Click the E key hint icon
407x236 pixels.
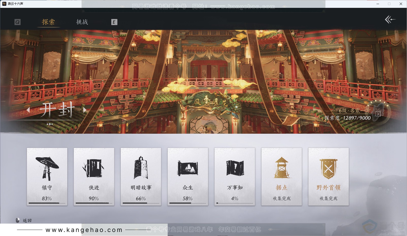click(114, 22)
